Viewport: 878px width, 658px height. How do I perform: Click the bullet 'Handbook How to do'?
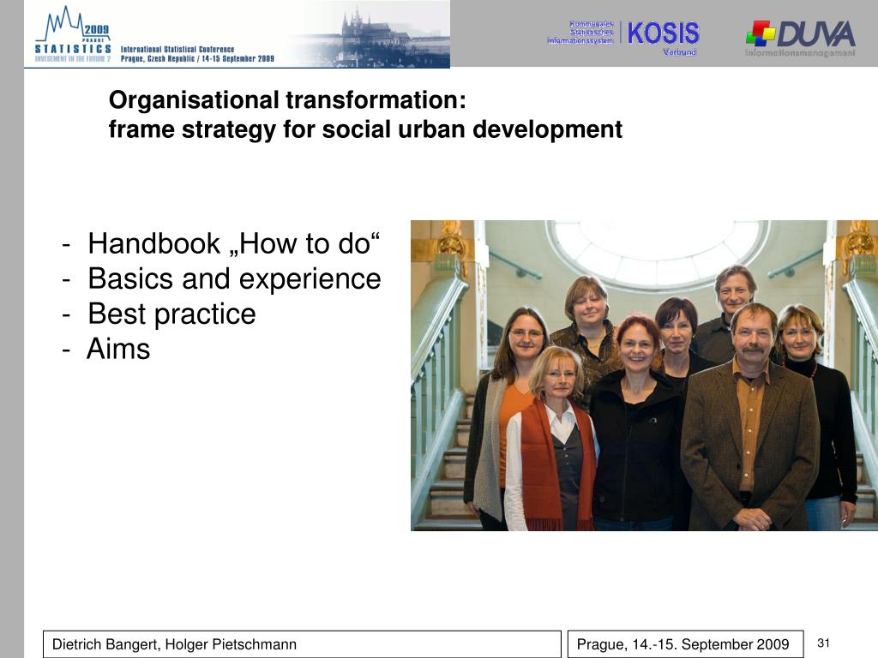[233, 243]
